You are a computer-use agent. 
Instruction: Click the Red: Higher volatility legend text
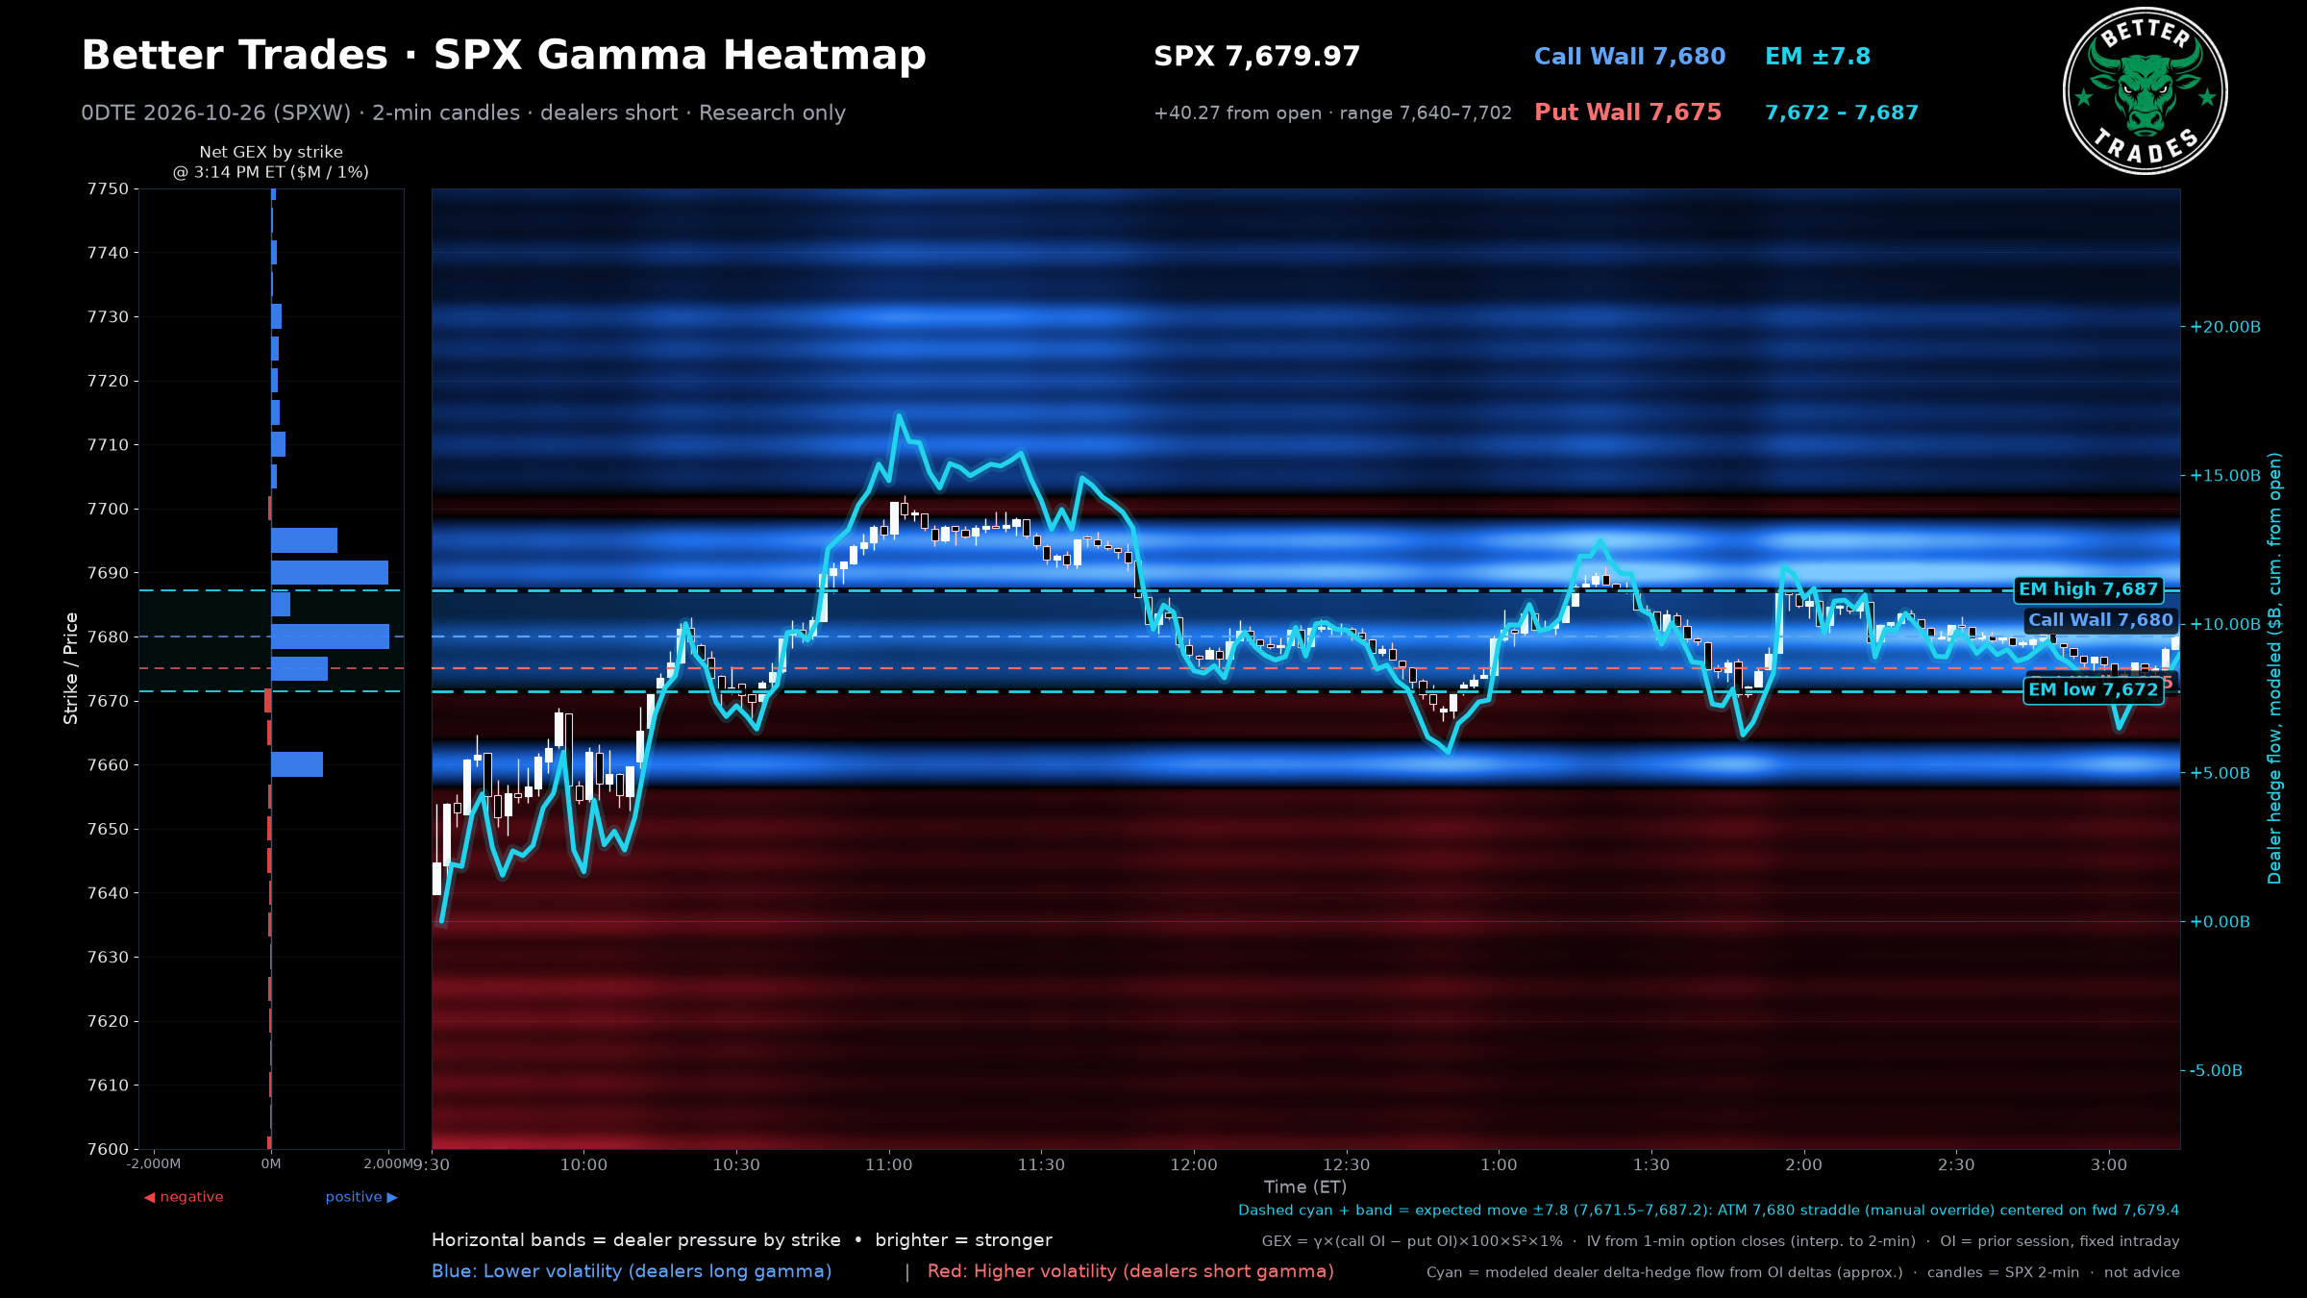coord(1130,1271)
